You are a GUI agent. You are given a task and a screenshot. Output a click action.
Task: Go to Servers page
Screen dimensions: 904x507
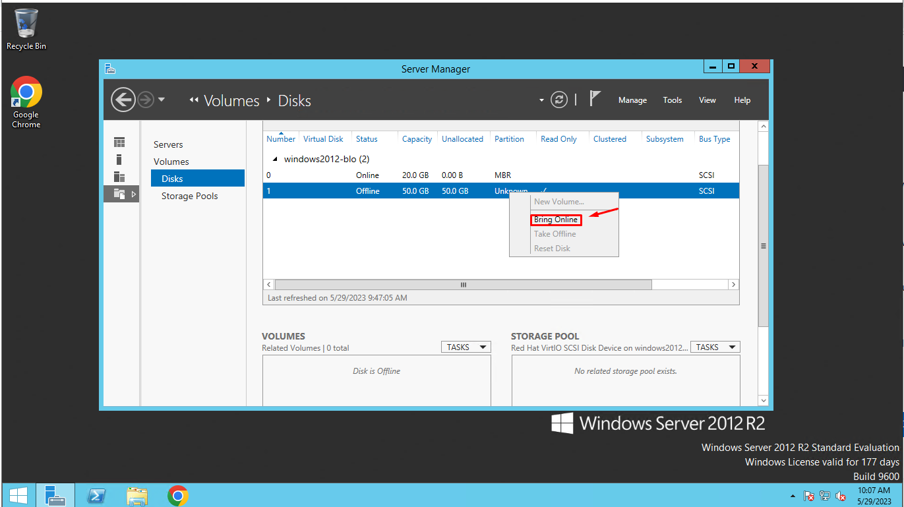click(x=168, y=144)
